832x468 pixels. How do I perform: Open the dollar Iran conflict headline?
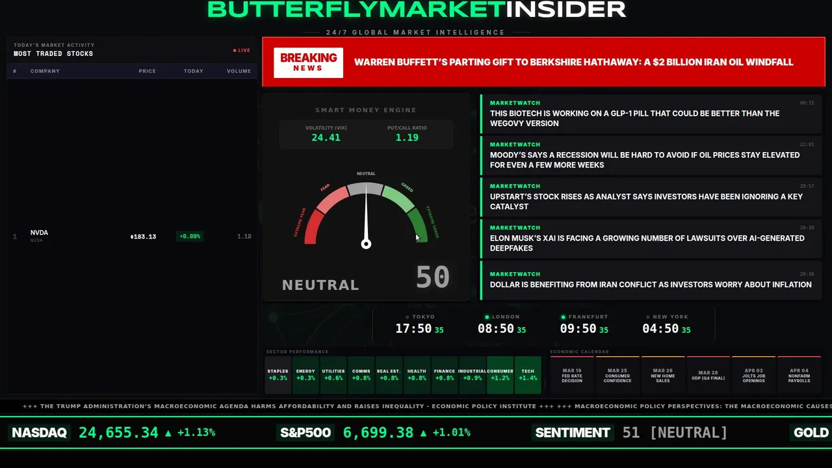pyautogui.click(x=651, y=280)
